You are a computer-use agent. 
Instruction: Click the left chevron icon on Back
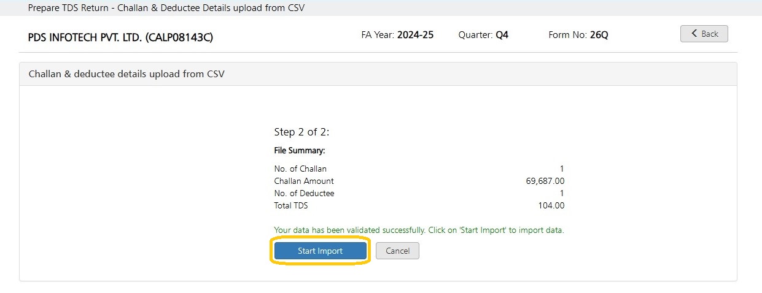point(694,34)
